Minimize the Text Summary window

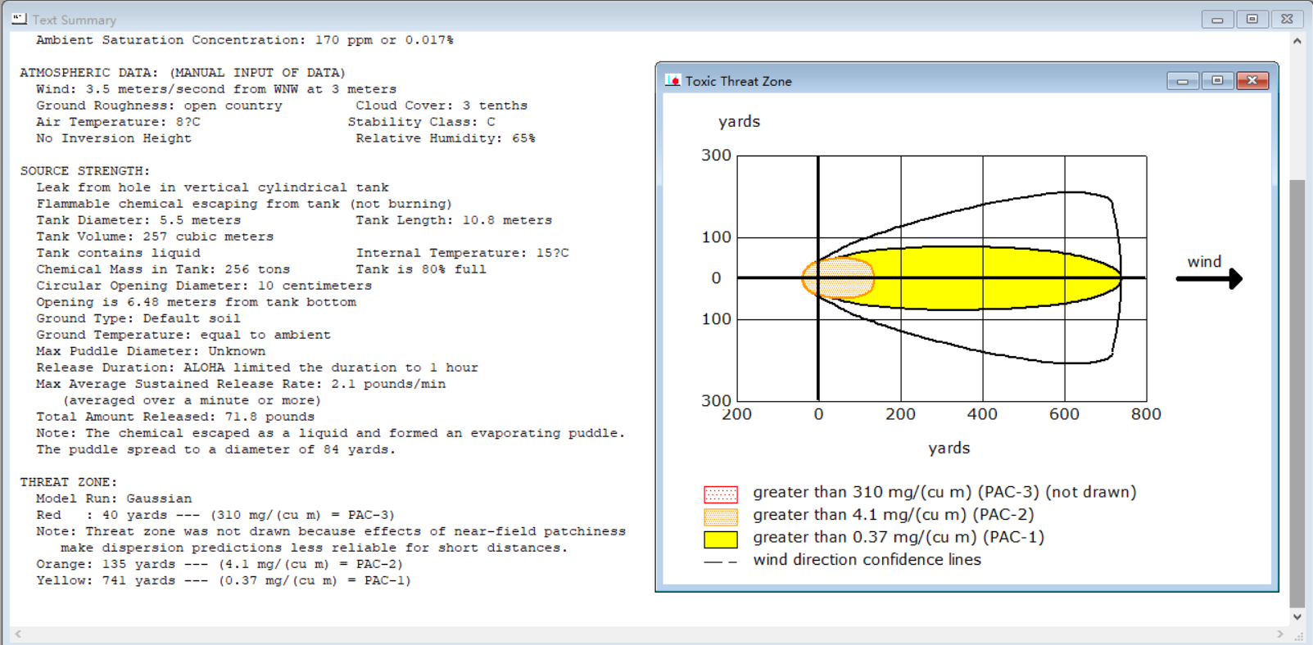pyautogui.click(x=1217, y=19)
